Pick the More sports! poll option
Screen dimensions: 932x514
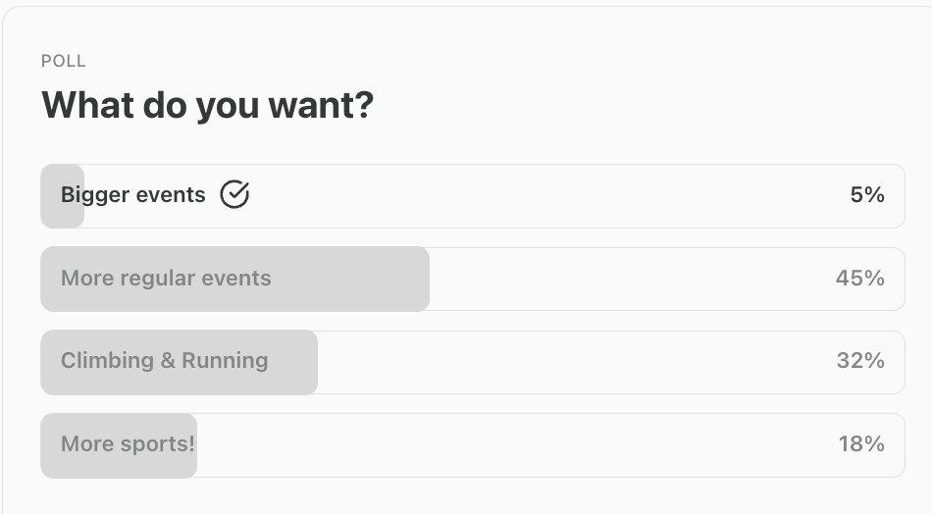click(x=471, y=444)
